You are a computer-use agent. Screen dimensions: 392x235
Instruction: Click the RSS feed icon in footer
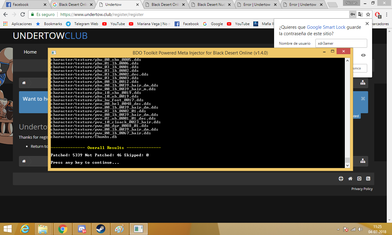(x=368, y=179)
